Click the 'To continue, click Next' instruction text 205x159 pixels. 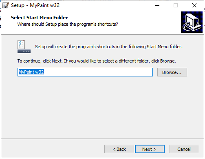97,61
